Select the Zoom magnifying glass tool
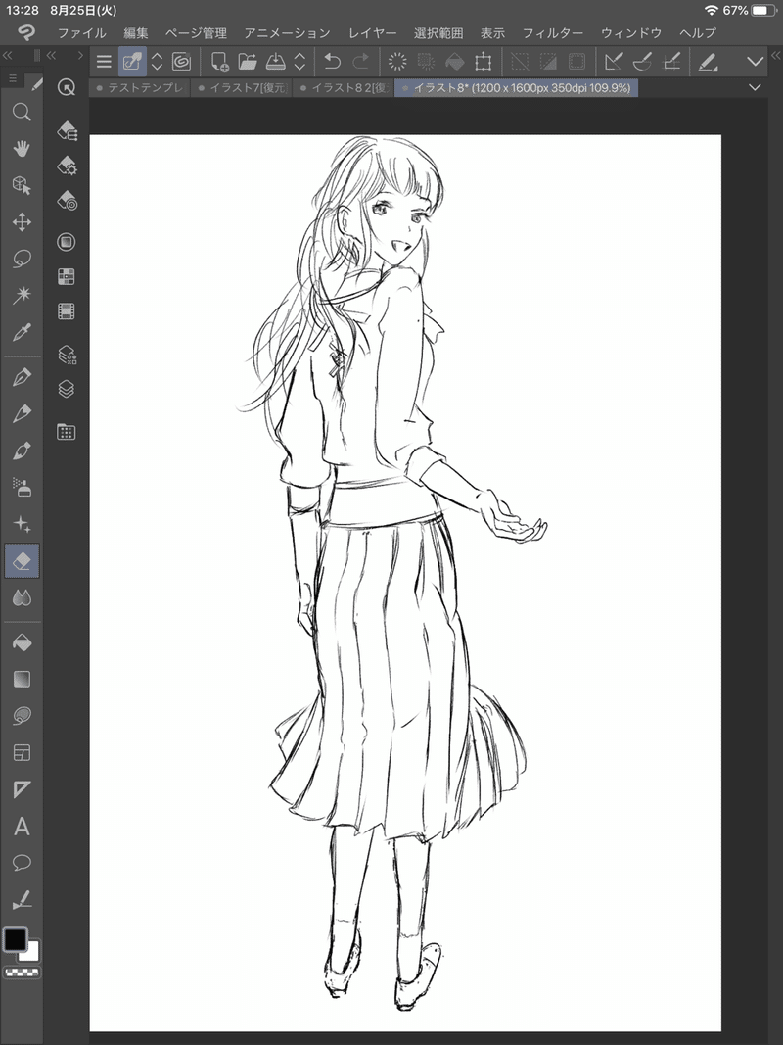Viewport: 783px width, 1045px height. 21,113
